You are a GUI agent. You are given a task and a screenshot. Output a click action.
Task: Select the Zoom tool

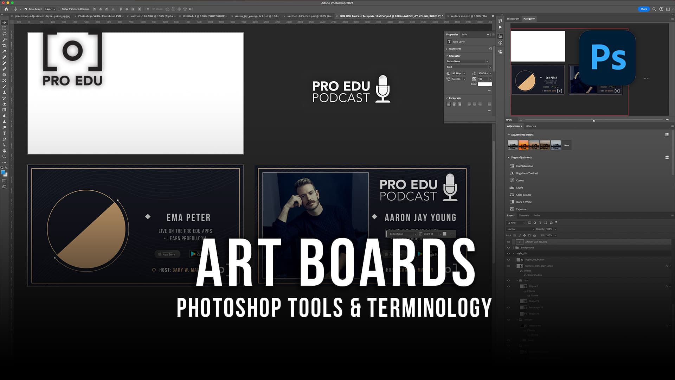point(4,157)
